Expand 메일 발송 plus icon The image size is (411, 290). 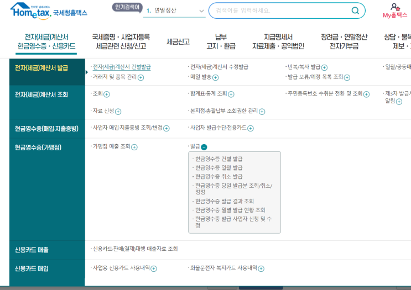click(216, 77)
